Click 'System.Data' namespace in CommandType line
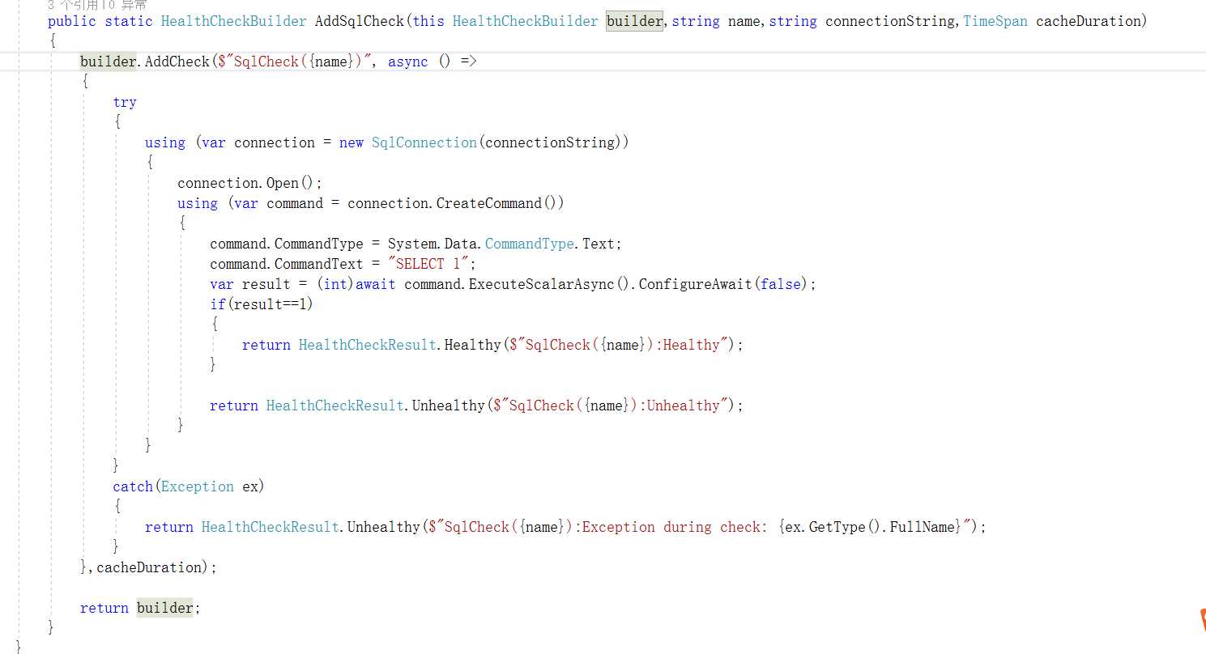 pyautogui.click(x=433, y=244)
